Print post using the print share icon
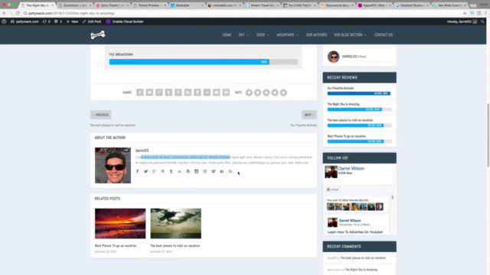 pyautogui.click(x=226, y=92)
